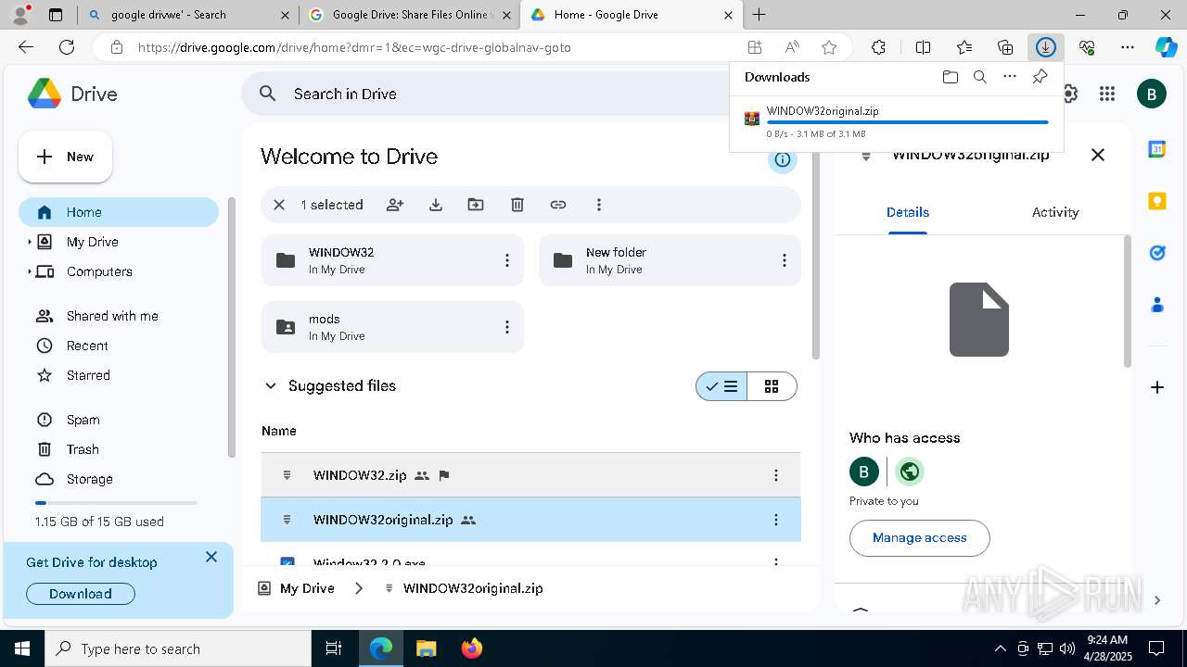Open Google Keep side panel icon
The height and width of the screenshot is (667, 1187).
1157,201
